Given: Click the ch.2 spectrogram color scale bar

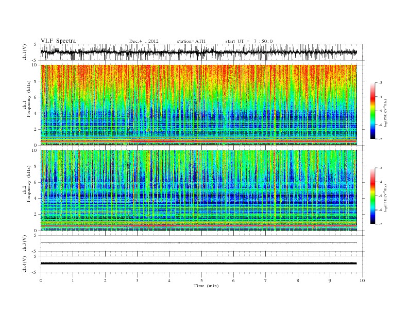Looking at the screenshot, I should (372, 196).
